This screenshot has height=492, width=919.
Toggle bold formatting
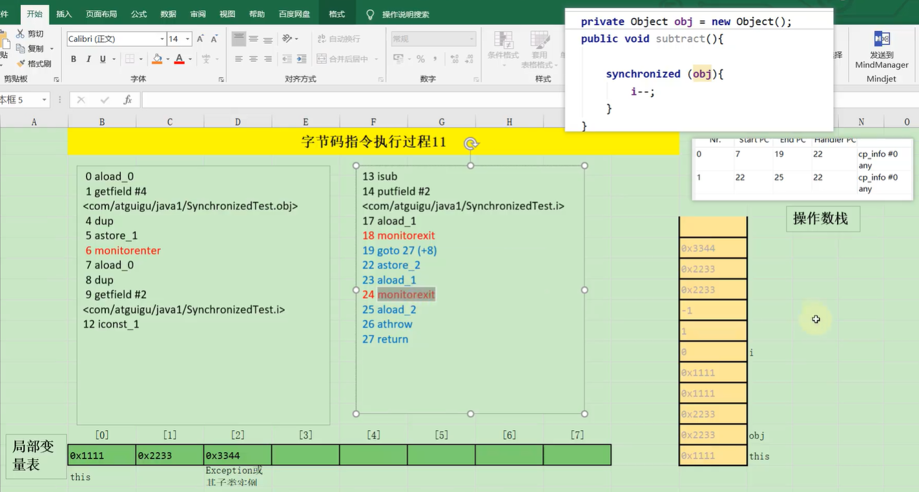[74, 59]
